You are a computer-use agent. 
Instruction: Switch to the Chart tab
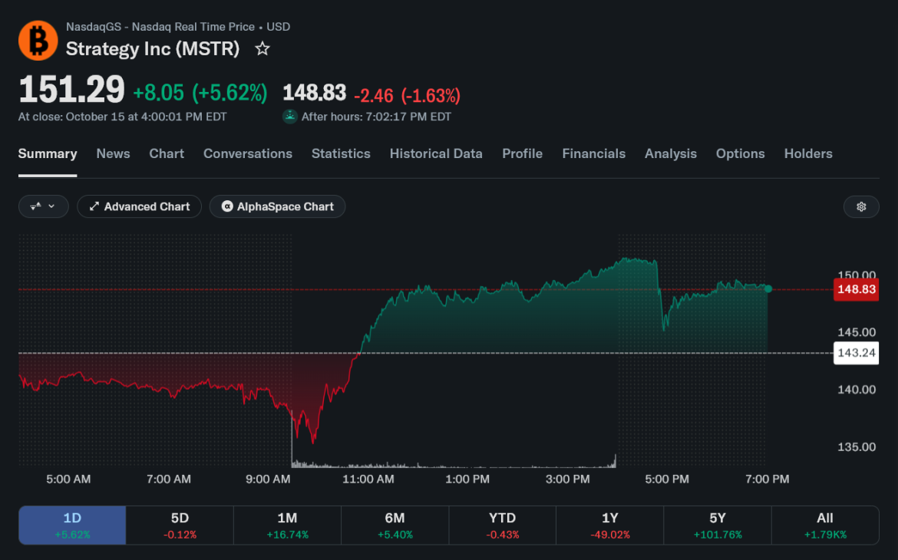167,153
